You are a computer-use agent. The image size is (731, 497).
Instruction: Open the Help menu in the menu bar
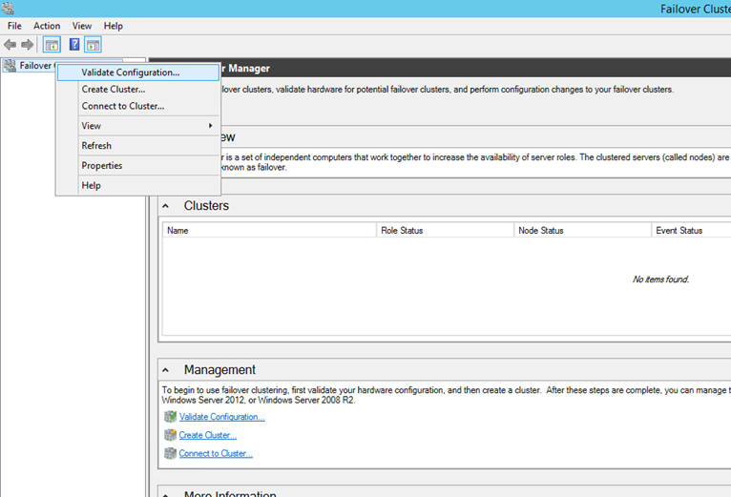coord(113,26)
